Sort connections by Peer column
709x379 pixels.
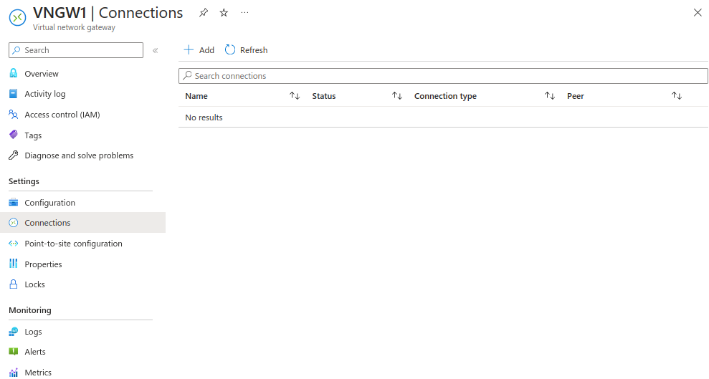677,96
